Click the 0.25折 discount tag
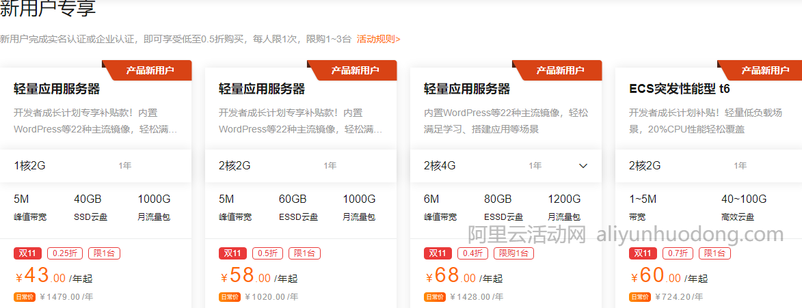 pyautogui.click(x=65, y=253)
